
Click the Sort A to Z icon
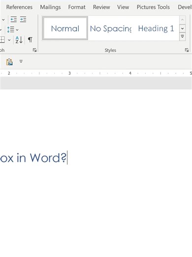(x=19, y=40)
